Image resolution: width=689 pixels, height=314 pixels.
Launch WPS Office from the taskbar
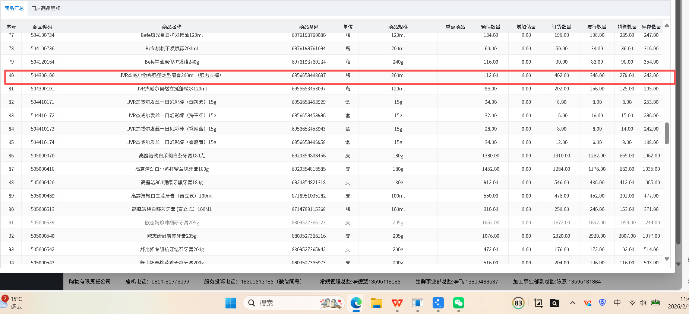[x=397, y=303]
